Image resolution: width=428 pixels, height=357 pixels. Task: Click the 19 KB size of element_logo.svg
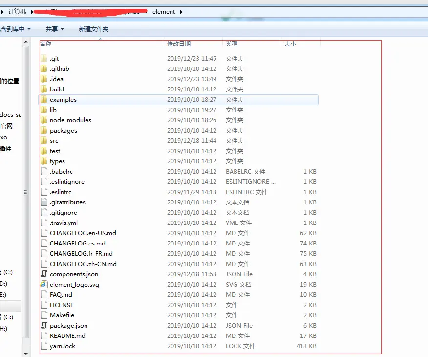308,284
